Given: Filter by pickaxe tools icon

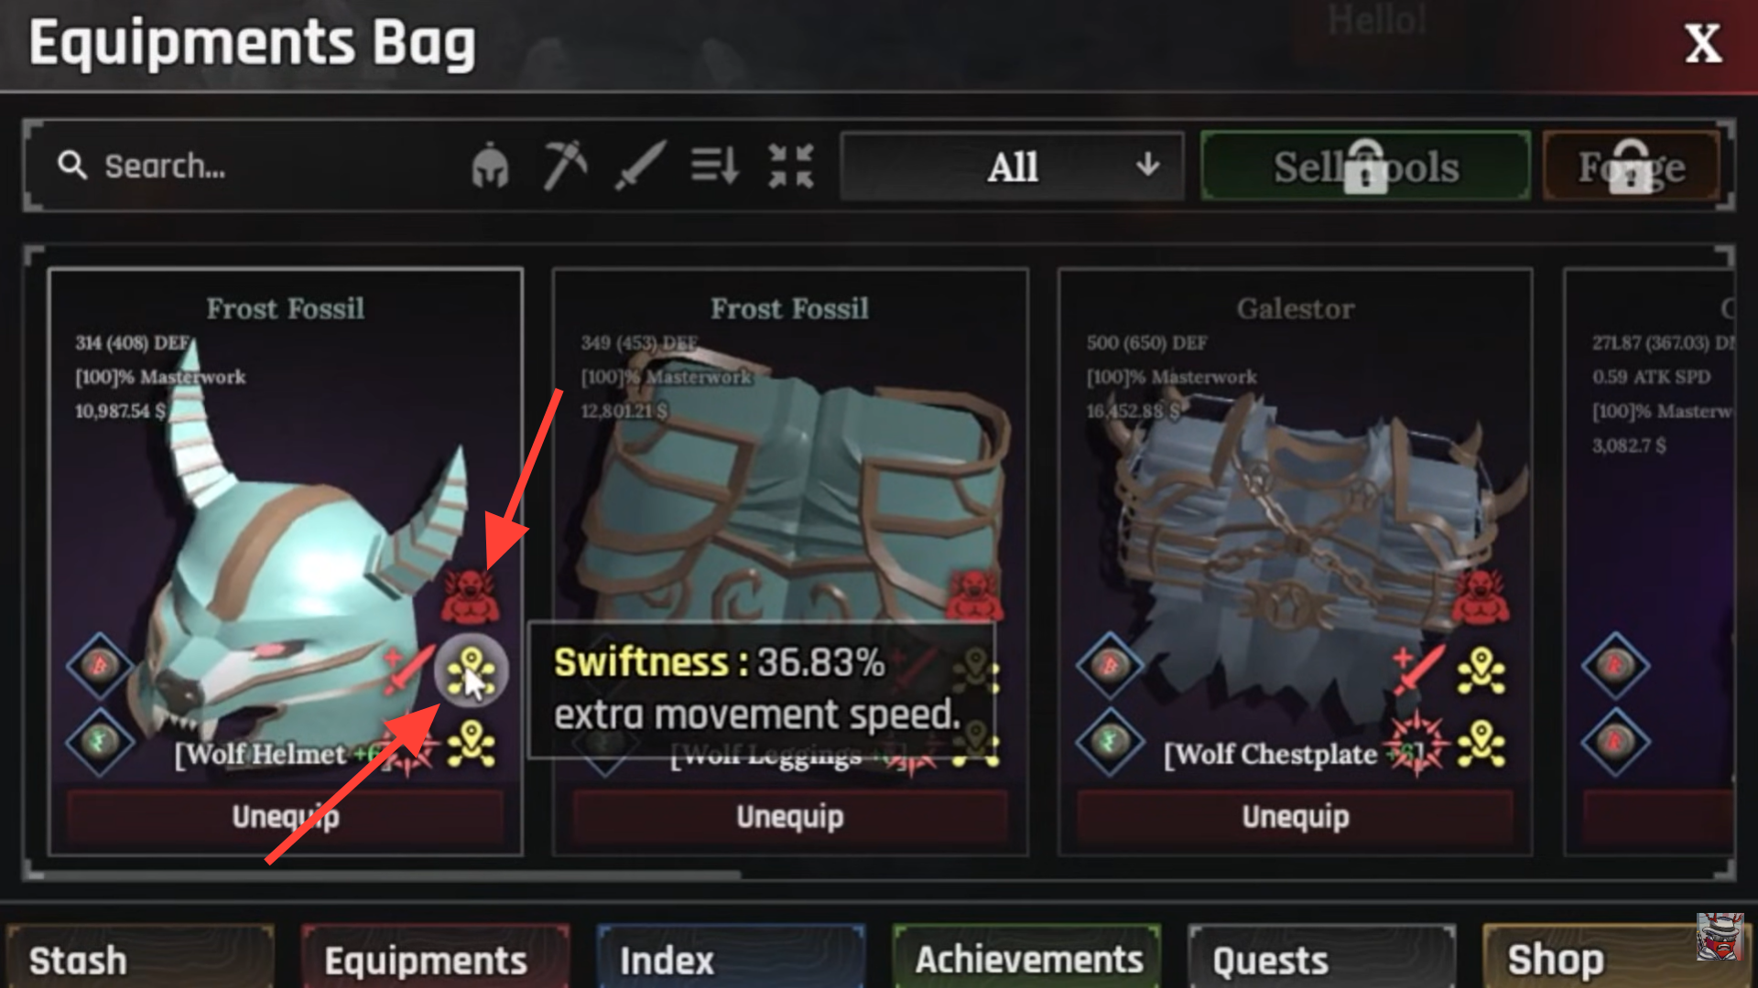Looking at the screenshot, I should [565, 166].
